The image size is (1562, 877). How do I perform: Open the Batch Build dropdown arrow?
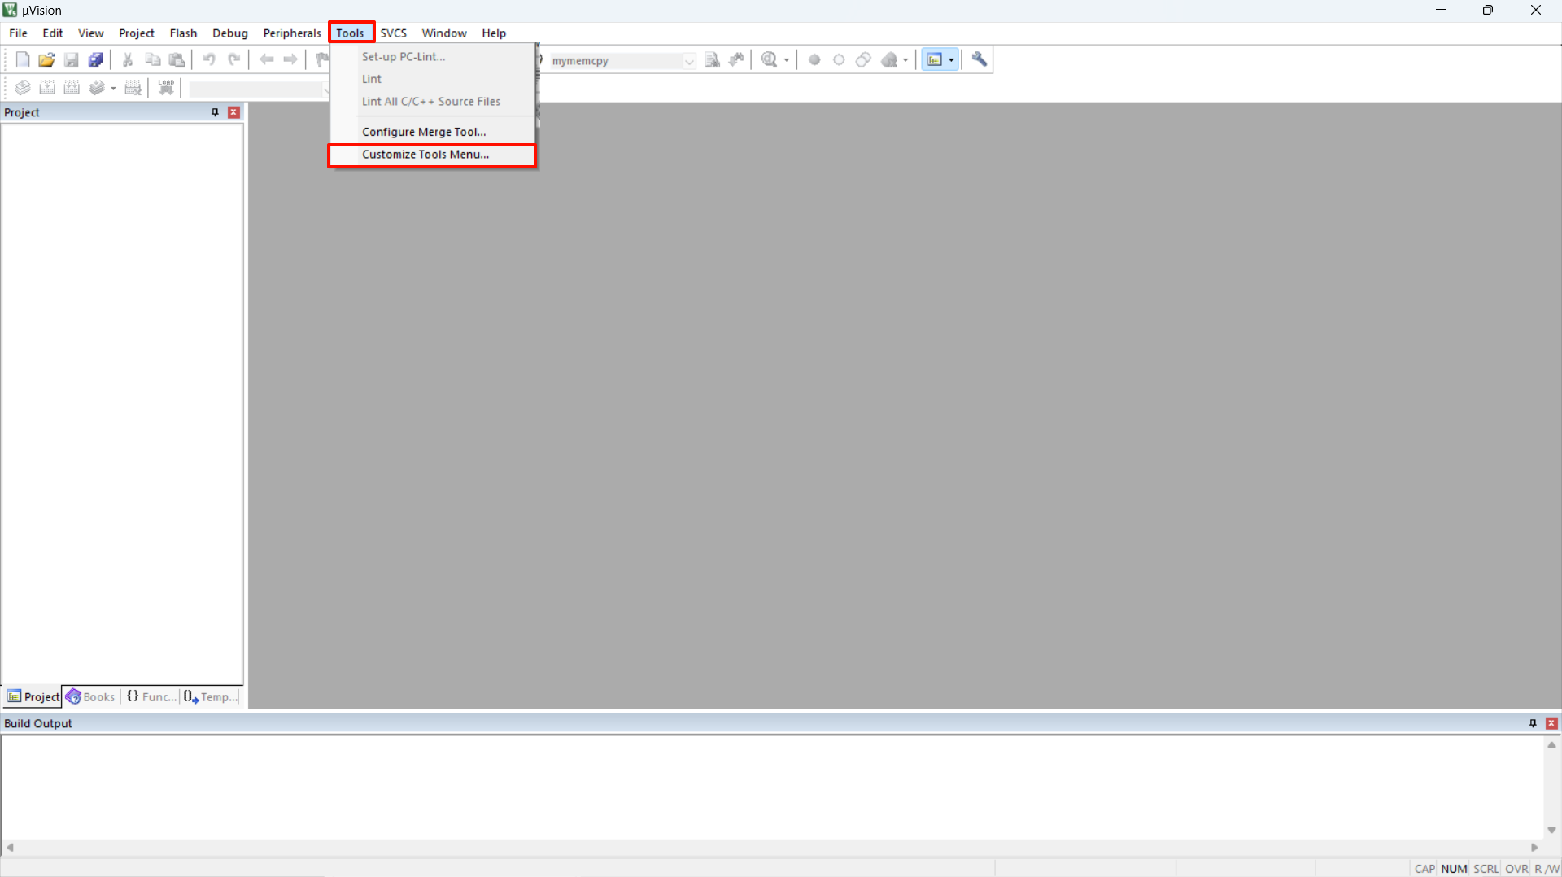click(x=113, y=88)
